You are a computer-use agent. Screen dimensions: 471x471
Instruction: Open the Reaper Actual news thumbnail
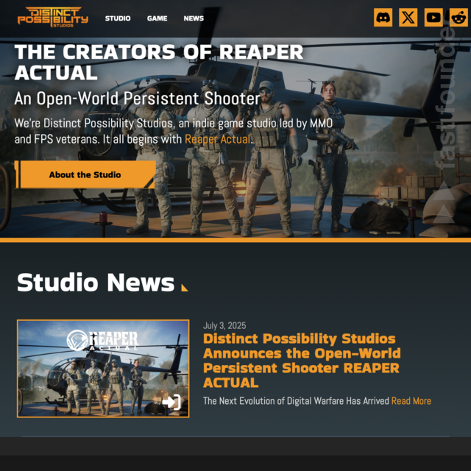pyautogui.click(x=103, y=369)
